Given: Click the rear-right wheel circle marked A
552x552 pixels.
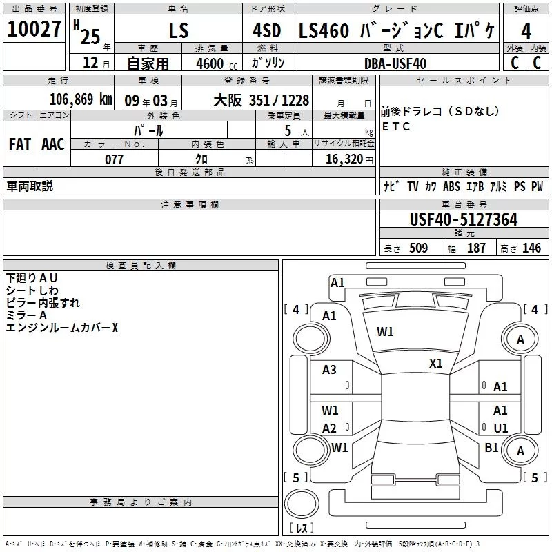Looking at the screenshot, I should pos(520,451).
